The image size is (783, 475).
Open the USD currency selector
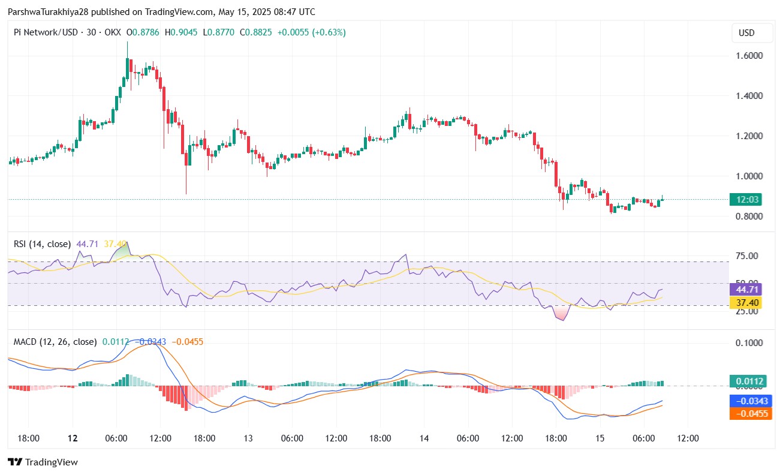[x=746, y=33]
